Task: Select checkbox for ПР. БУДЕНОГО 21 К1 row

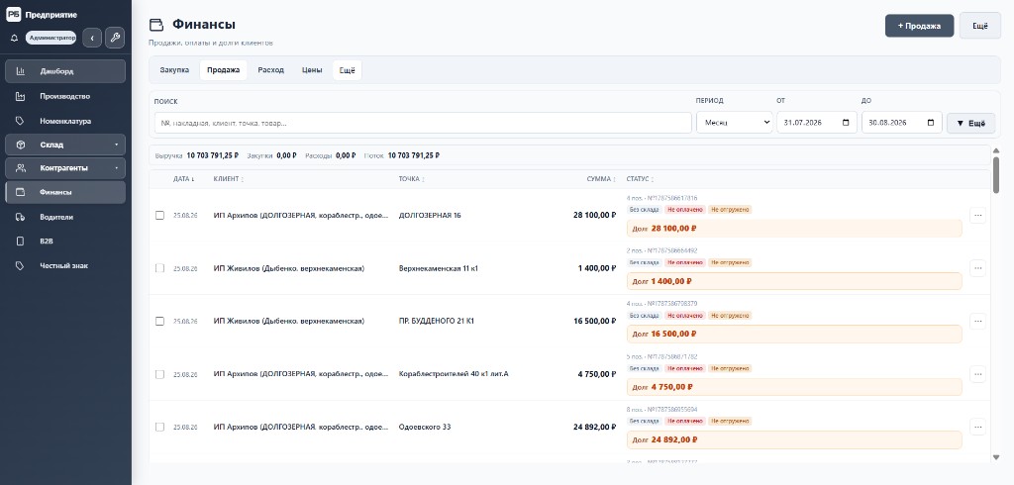Action: [159, 322]
